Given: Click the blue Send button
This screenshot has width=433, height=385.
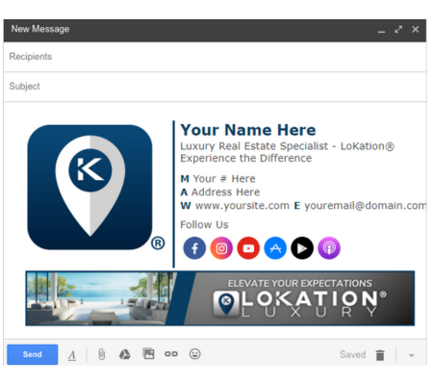Looking at the screenshot, I should click(x=33, y=354).
